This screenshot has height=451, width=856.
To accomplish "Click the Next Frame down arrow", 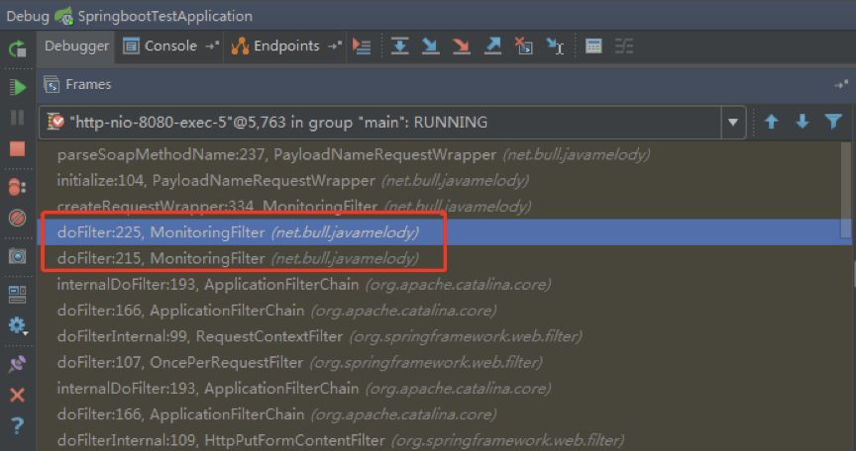I will (802, 122).
